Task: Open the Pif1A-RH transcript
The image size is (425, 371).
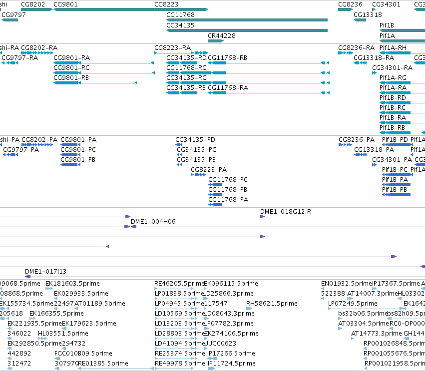Action: [x=402, y=53]
